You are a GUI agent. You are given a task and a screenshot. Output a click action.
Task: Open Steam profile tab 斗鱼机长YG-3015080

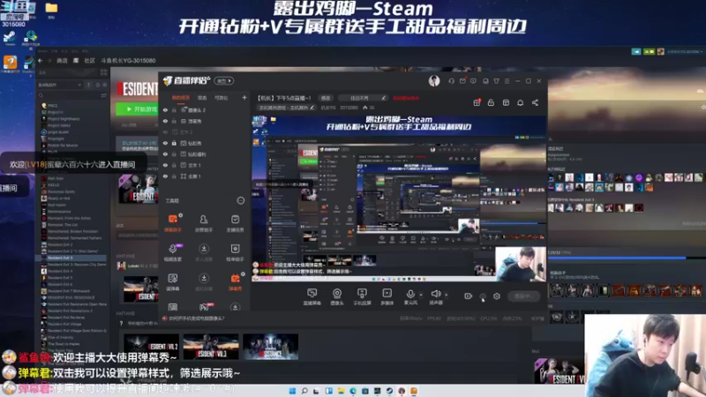(128, 60)
